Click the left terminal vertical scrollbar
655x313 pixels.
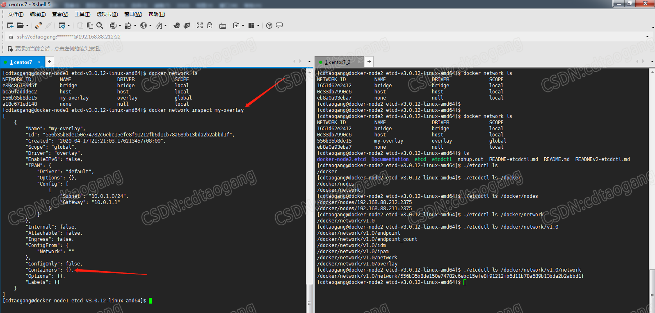coord(310,191)
